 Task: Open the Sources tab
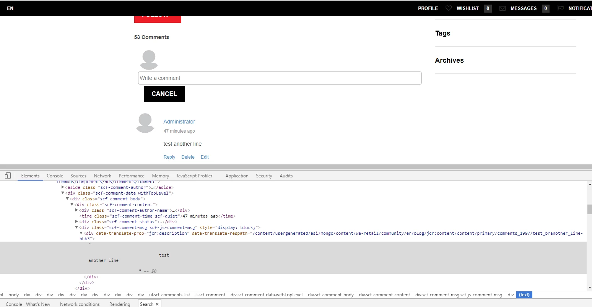[x=78, y=176]
